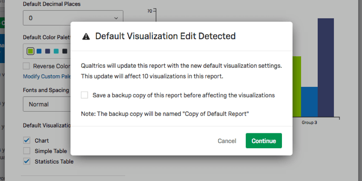Select the teal palette swatch
This screenshot has height=181, width=362.
[56, 52]
